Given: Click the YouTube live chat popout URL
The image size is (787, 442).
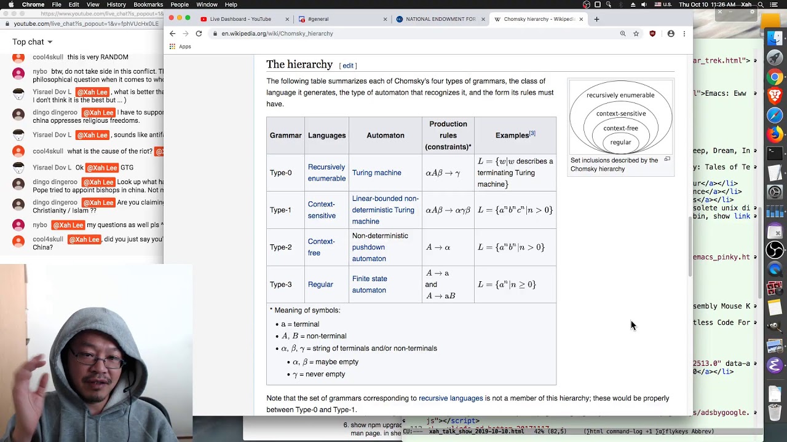Looking at the screenshot, I should tap(86, 24).
